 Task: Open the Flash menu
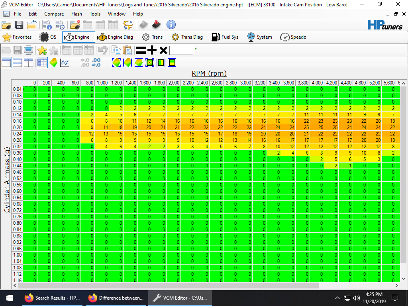(x=76, y=14)
